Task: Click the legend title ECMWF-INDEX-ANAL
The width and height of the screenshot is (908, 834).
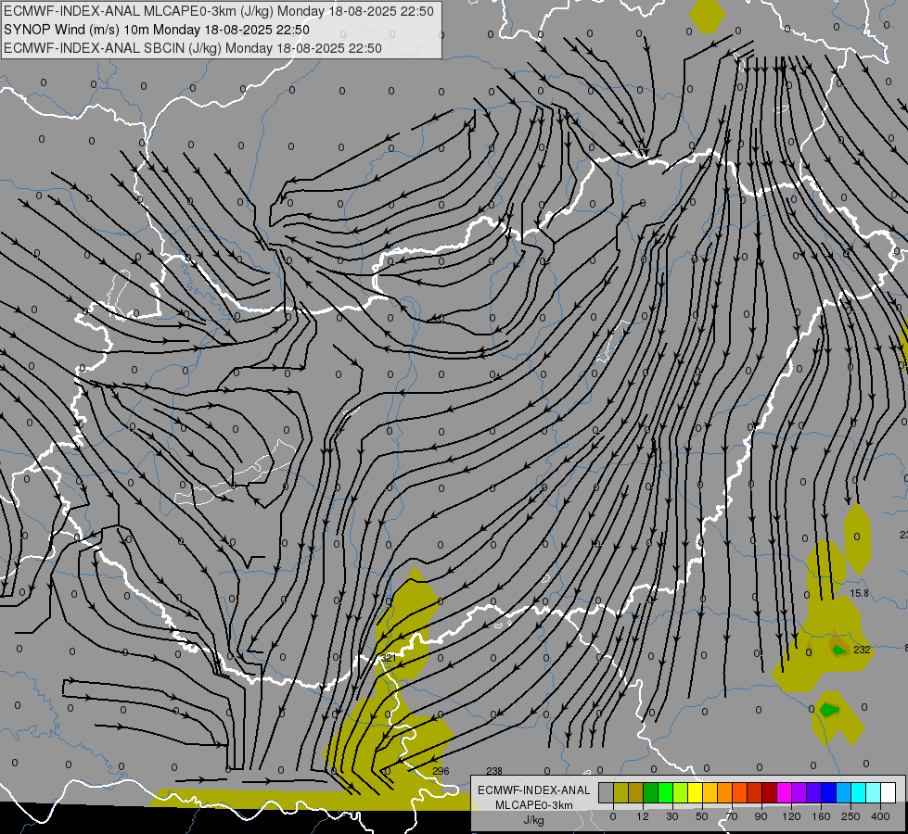Action: tap(533, 790)
